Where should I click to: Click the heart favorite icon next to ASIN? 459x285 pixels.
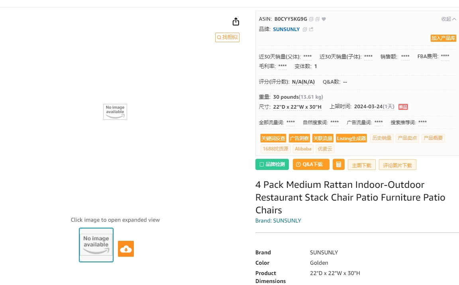[324, 19]
